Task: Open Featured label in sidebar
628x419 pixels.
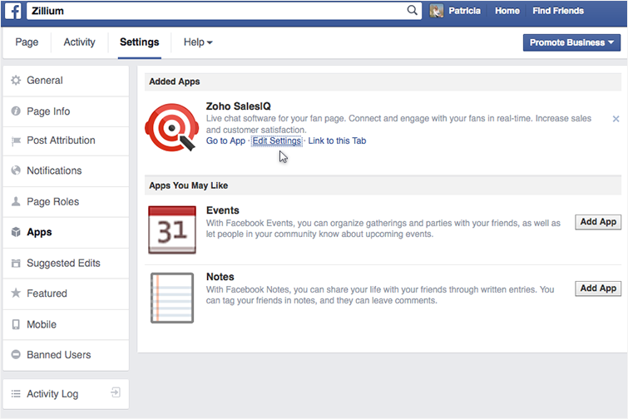Action: pos(47,293)
